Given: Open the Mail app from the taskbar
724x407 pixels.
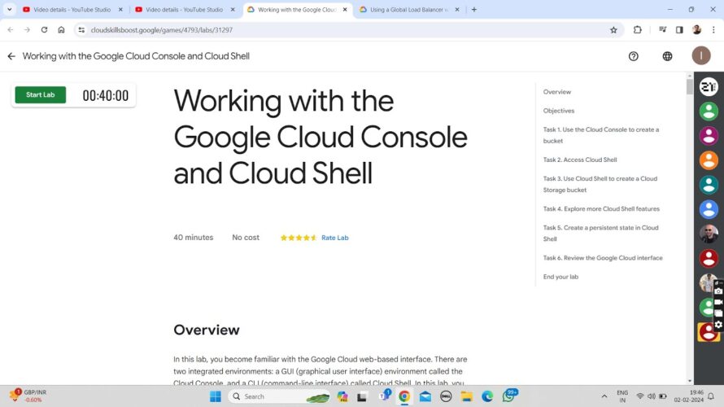Looking at the screenshot, I should click(x=425, y=396).
